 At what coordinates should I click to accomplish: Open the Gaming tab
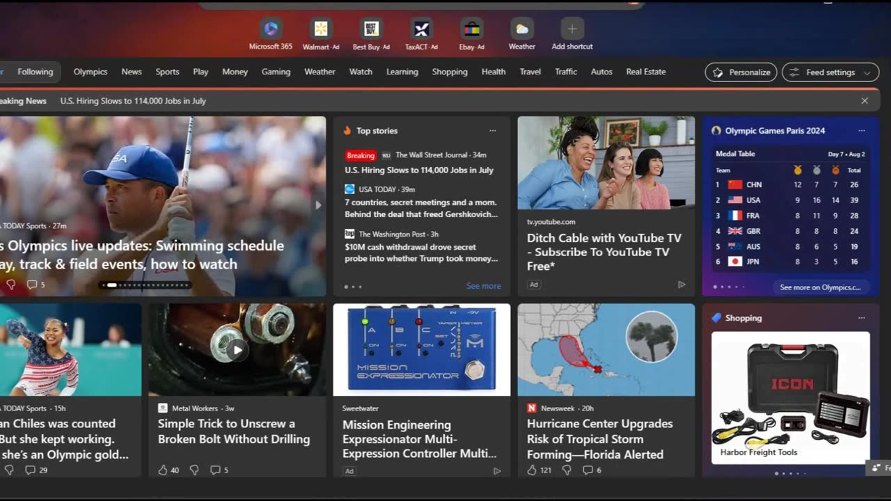[276, 72]
